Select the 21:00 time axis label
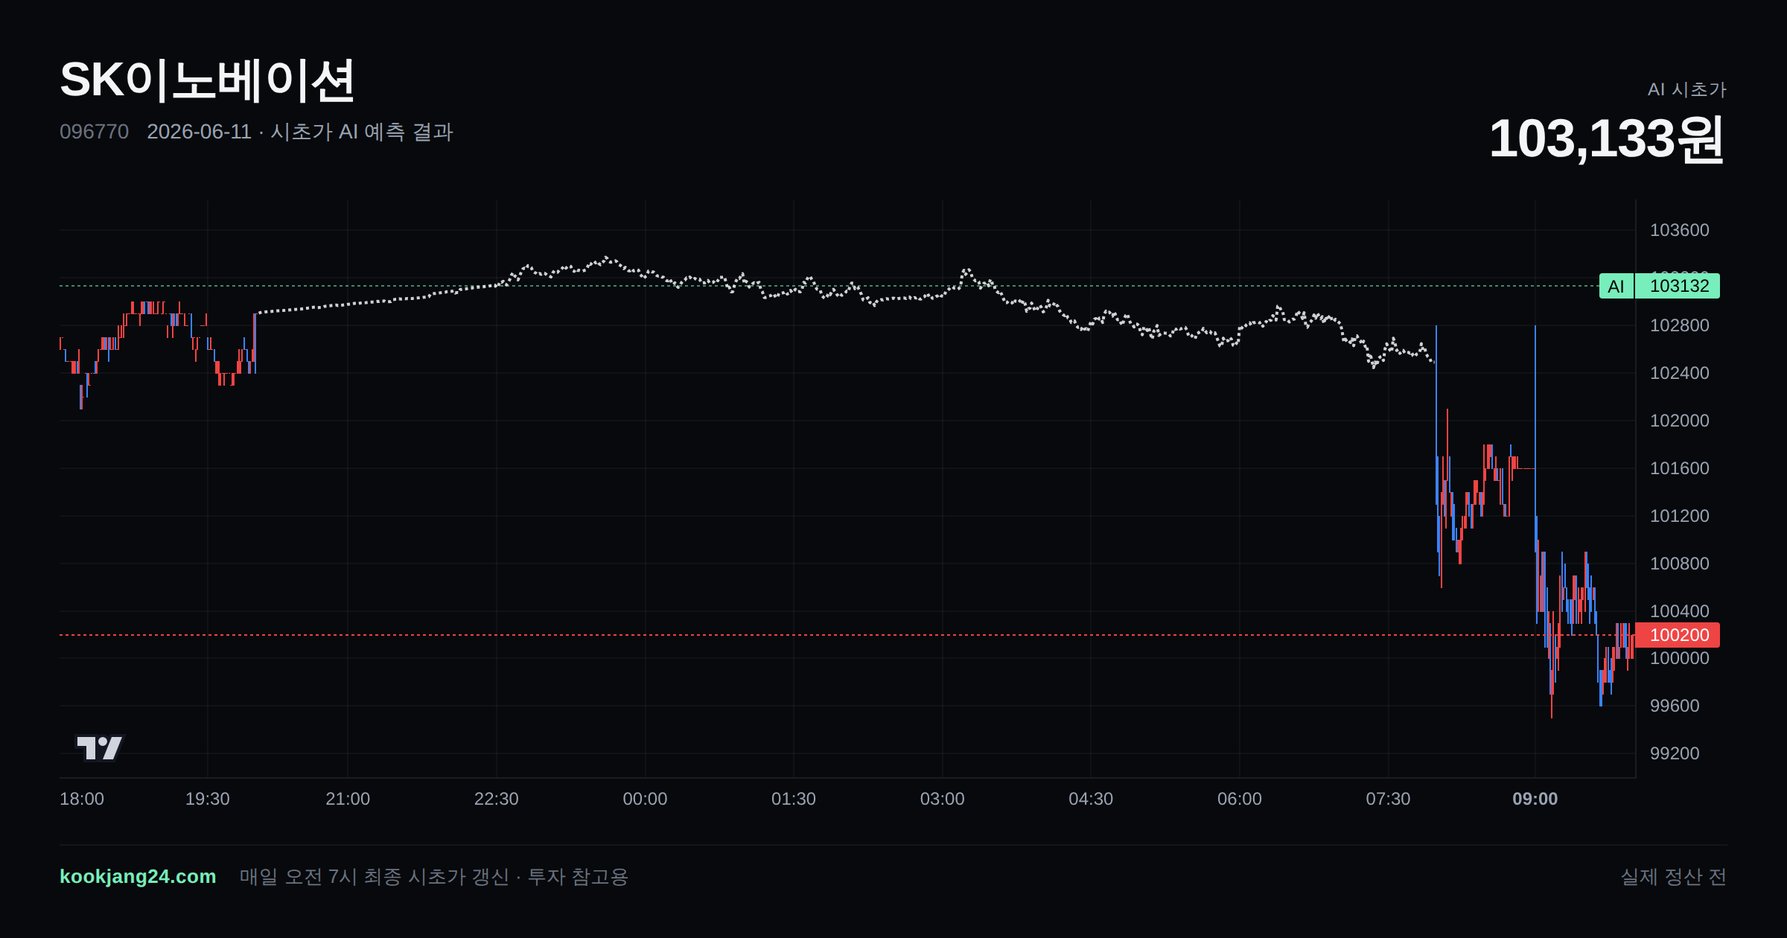Image resolution: width=1787 pixels, height=938 pixels. pyautogui.click(x=348, y=799)
